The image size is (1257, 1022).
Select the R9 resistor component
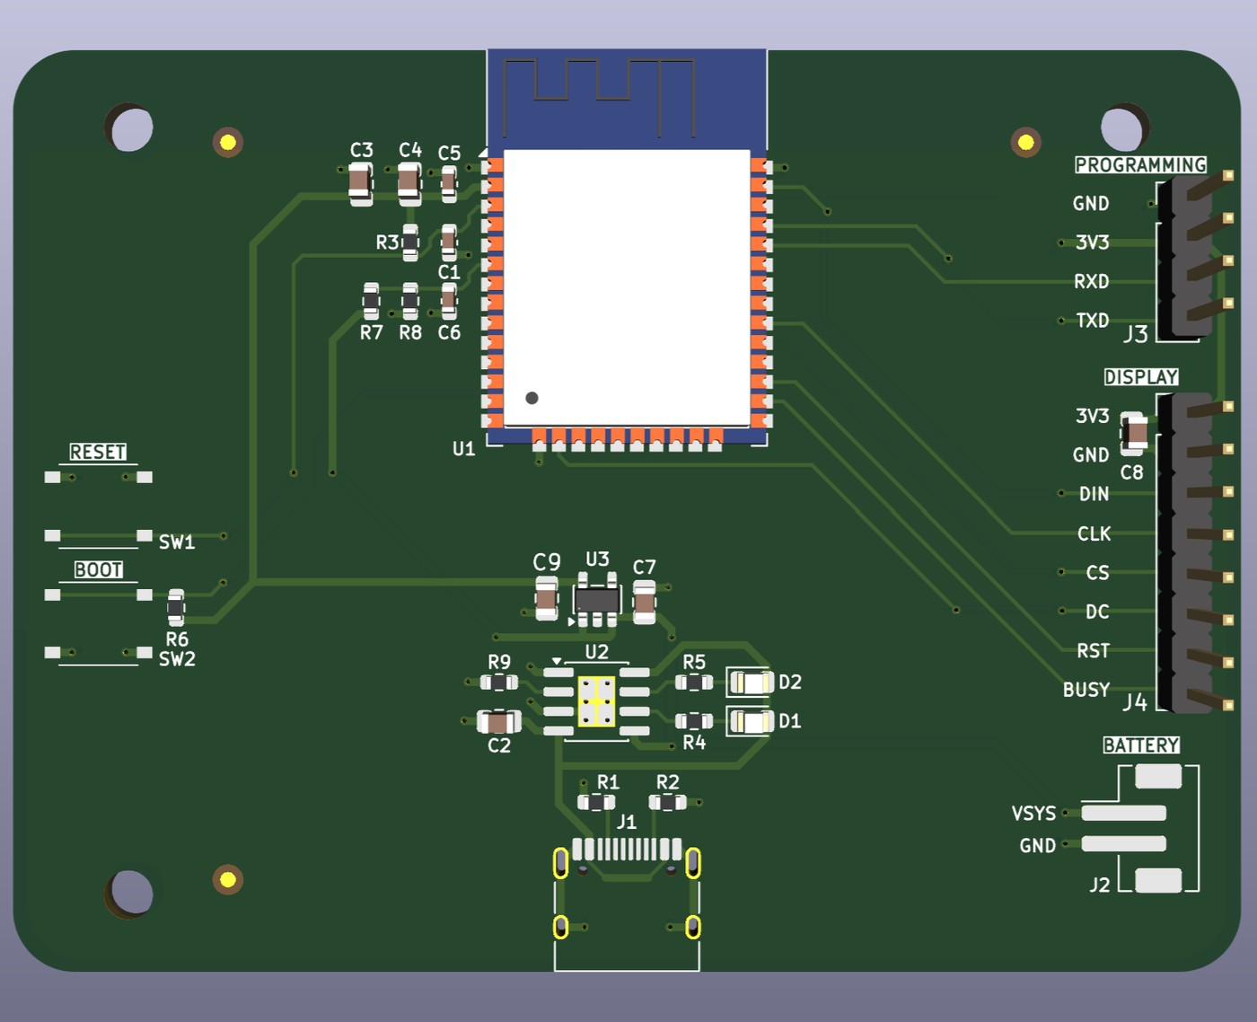(x=499, y=683)
